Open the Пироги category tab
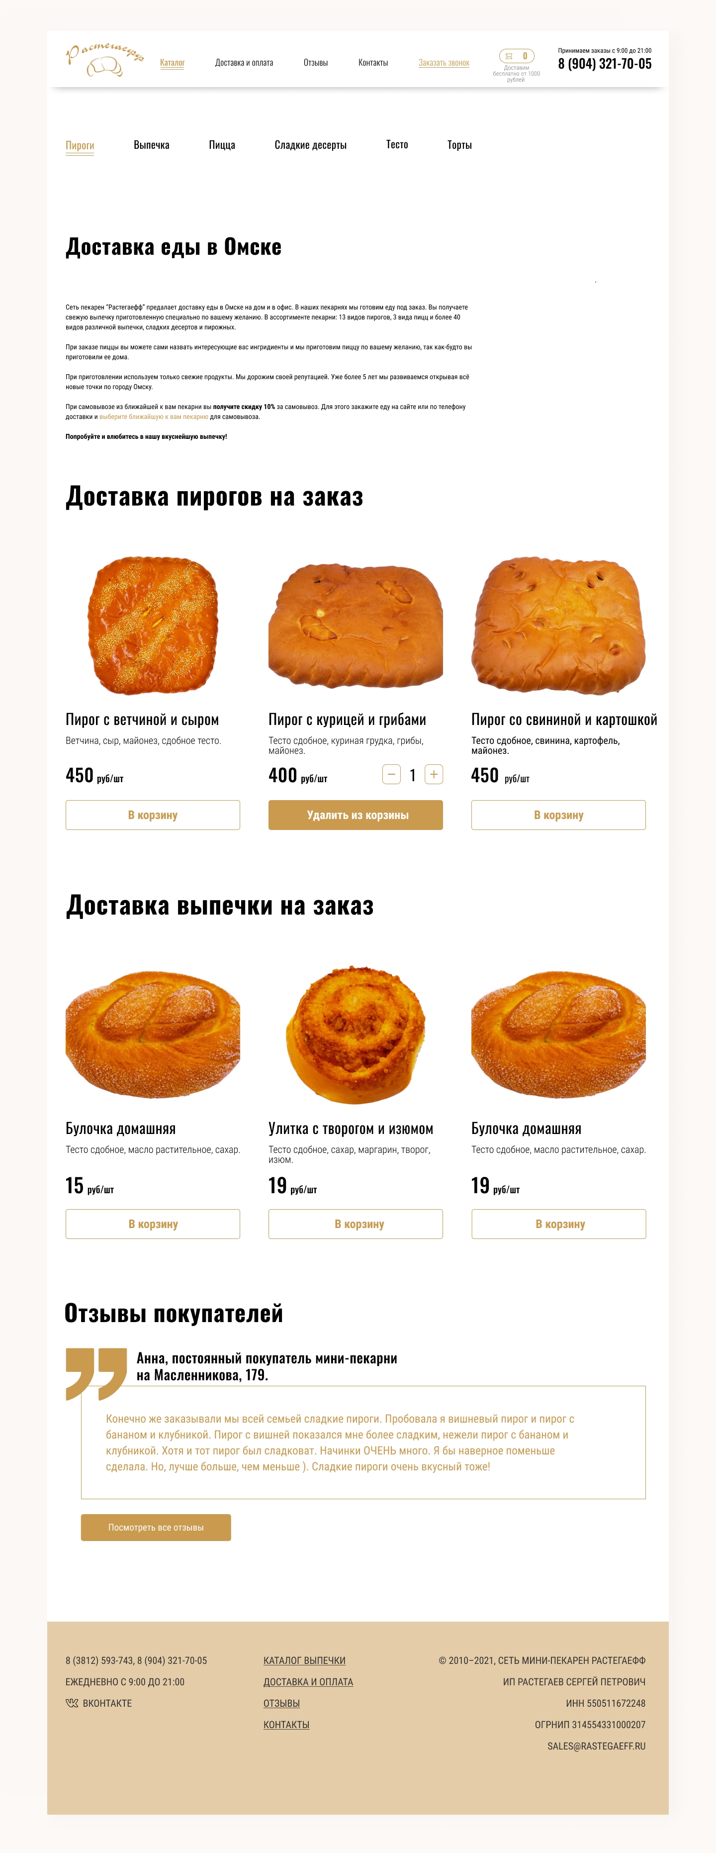716x1853 pixels. click(80, 145)
